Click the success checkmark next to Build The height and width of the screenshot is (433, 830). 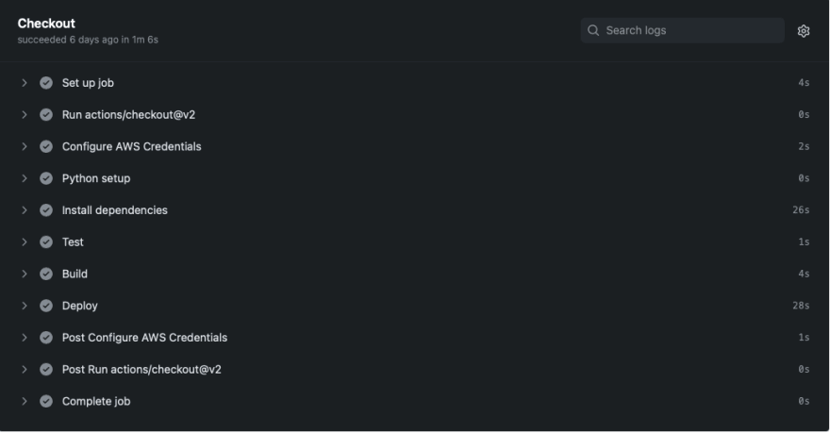46,274
